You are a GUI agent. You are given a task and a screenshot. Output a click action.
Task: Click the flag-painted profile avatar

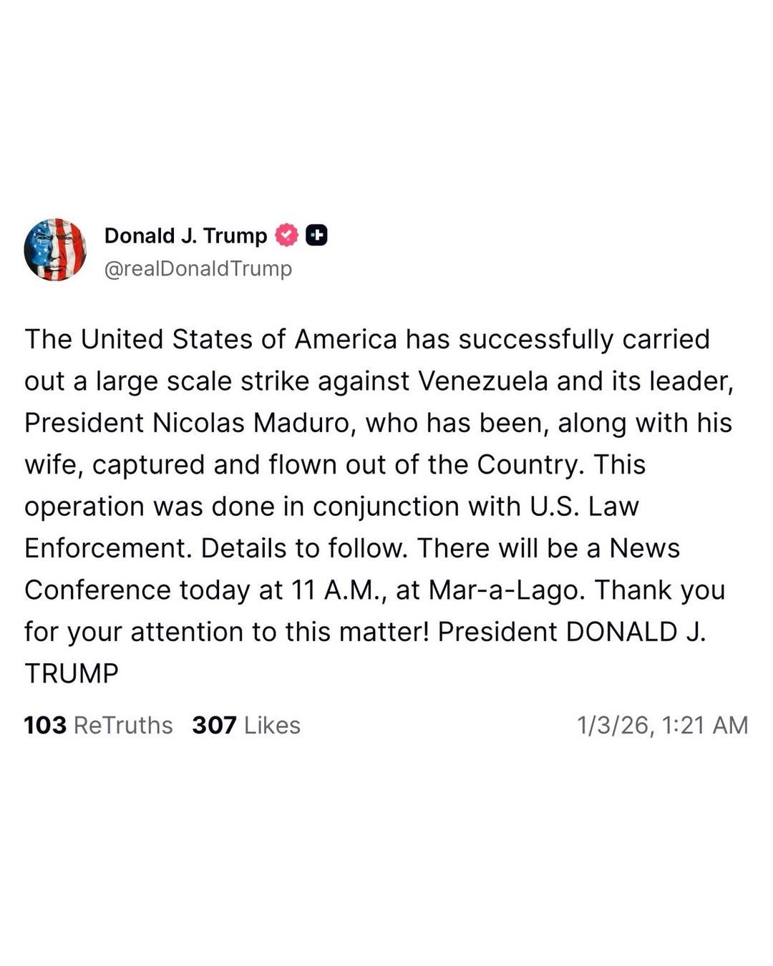55,250
